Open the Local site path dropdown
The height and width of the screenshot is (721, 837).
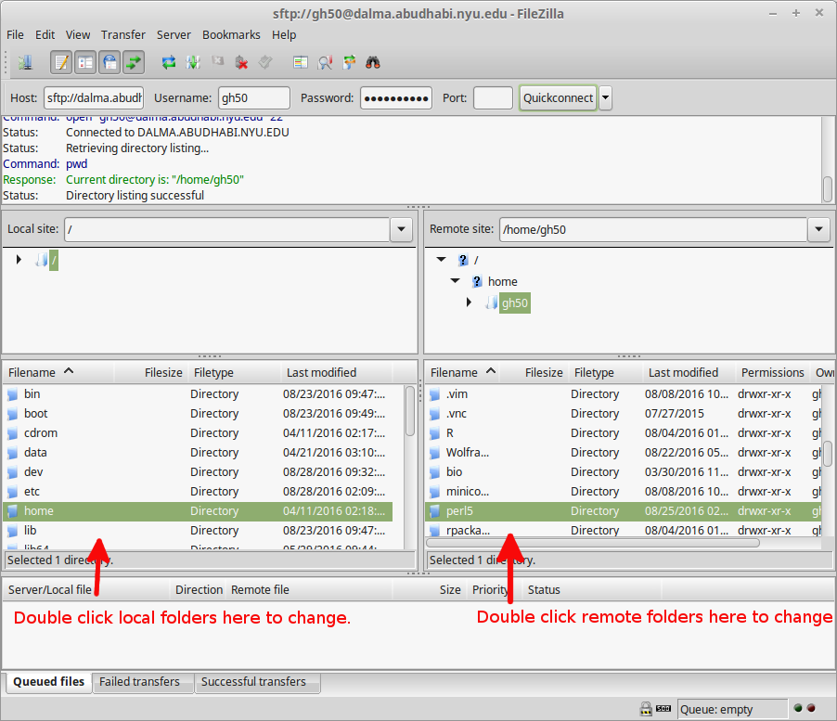pyautogui.click(x=401, y=229)
